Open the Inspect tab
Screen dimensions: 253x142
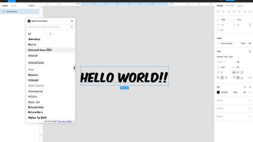click(240, 6)
